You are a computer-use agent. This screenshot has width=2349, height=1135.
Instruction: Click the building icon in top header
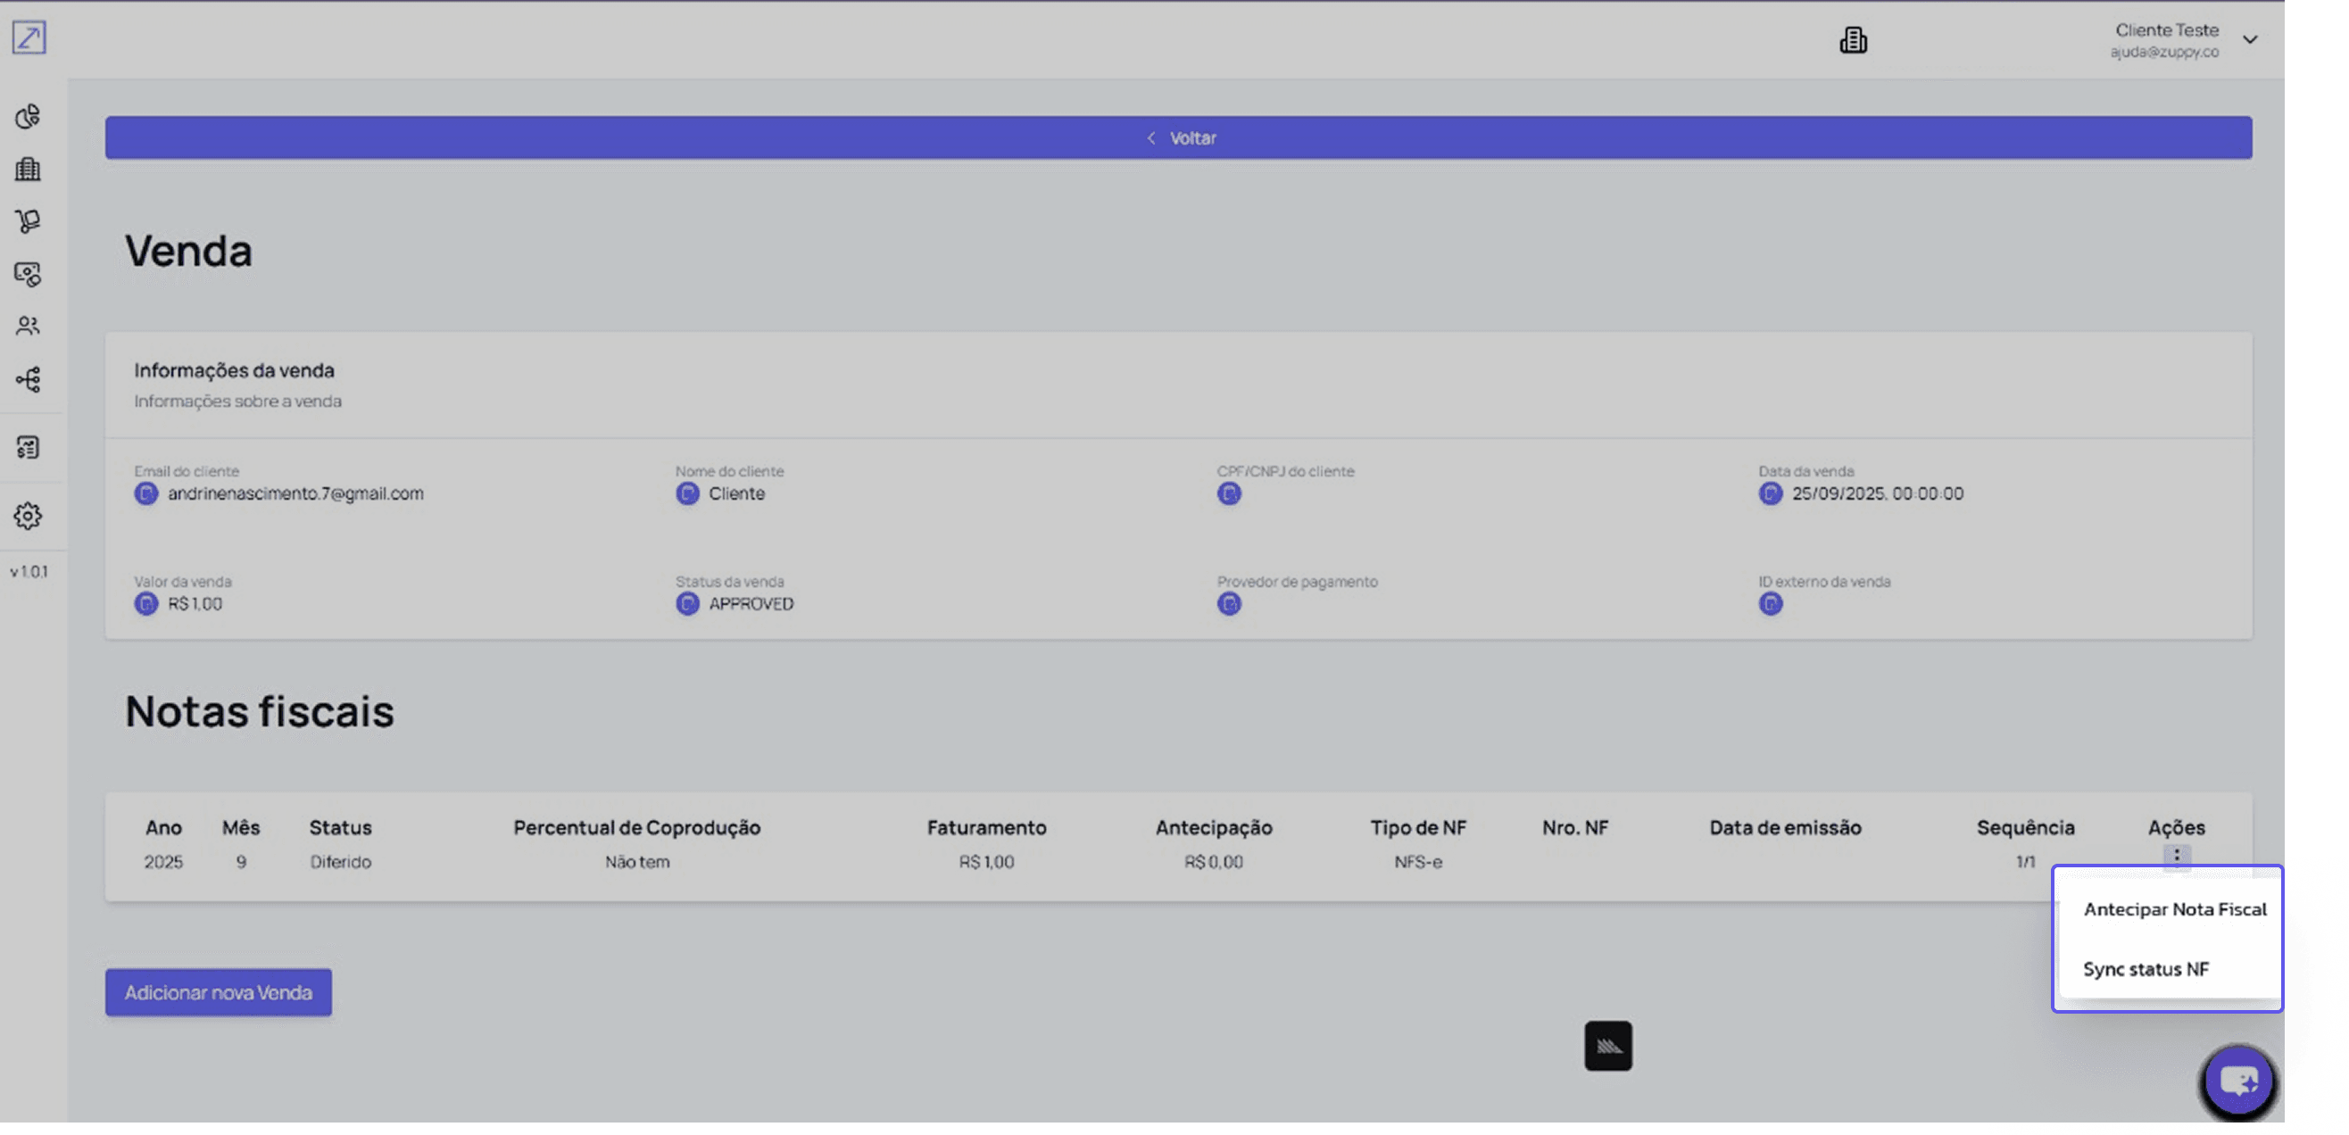[1852, 40]
